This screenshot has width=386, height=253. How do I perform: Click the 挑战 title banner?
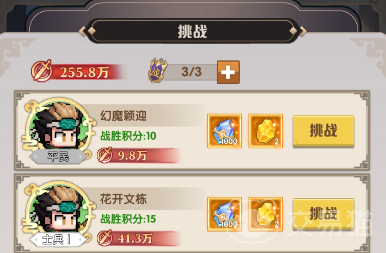[192, 31]
